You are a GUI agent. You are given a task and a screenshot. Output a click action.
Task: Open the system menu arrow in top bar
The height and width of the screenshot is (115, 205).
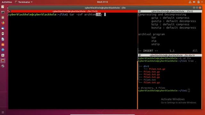pos(202,2)
